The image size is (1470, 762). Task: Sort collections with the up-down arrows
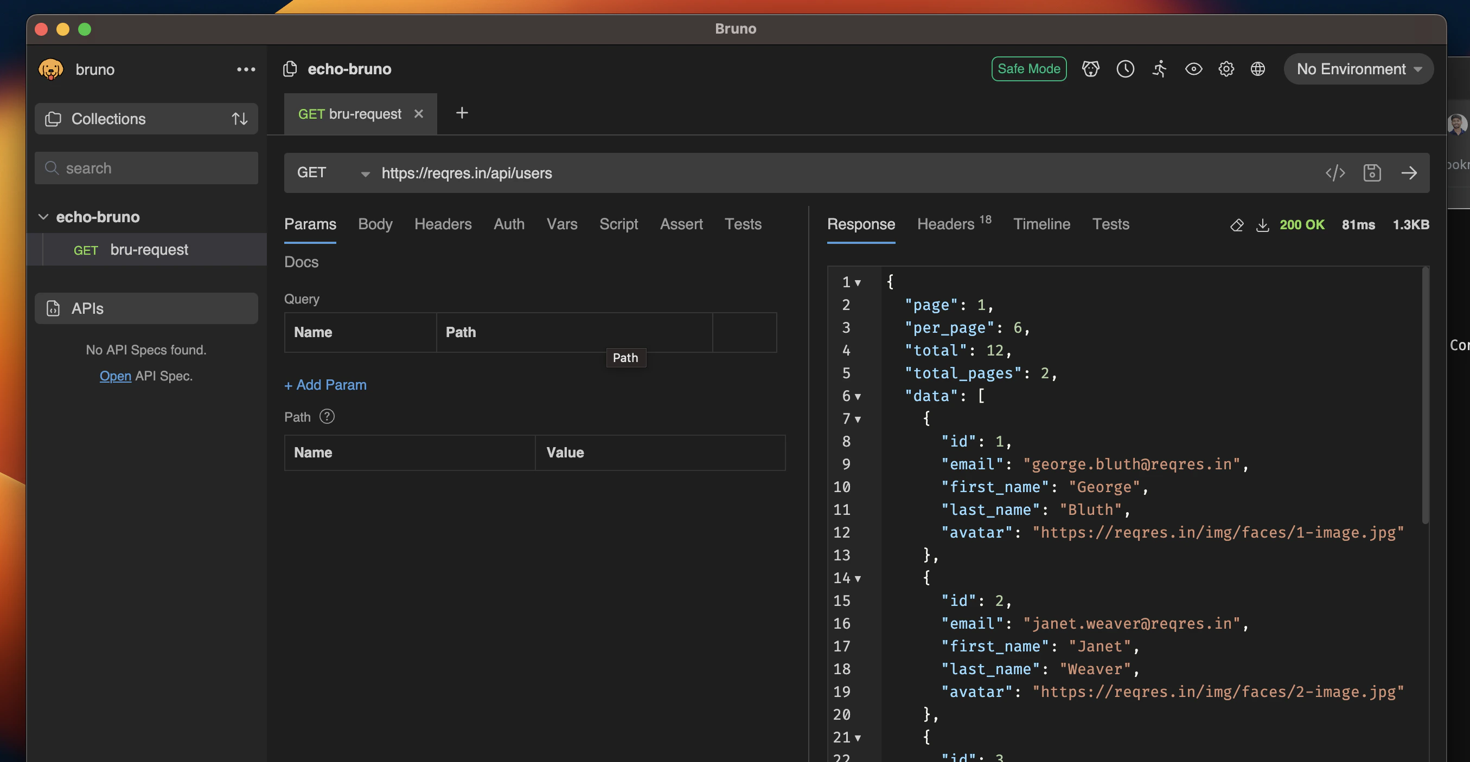click(240, 119)
